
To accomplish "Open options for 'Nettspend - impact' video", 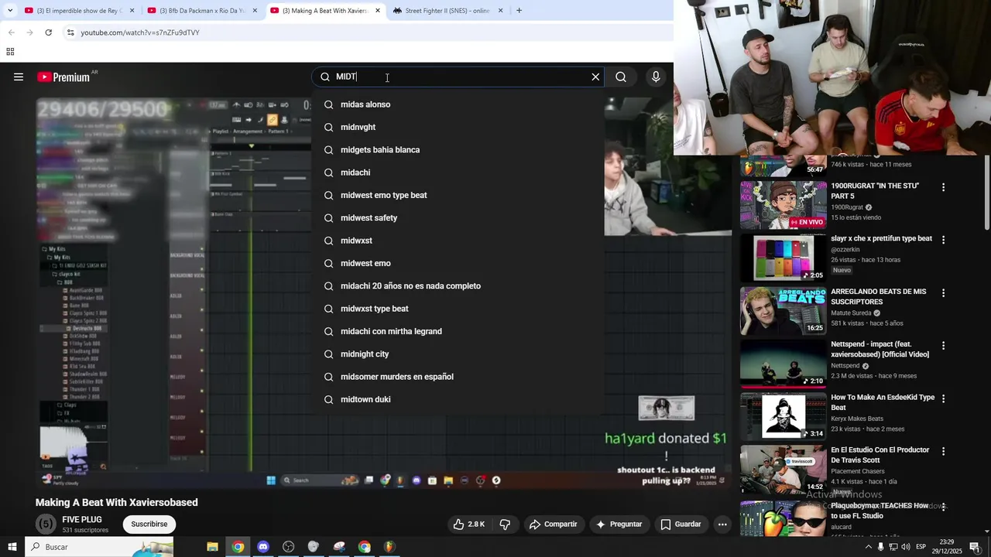I will coord(943,346).
